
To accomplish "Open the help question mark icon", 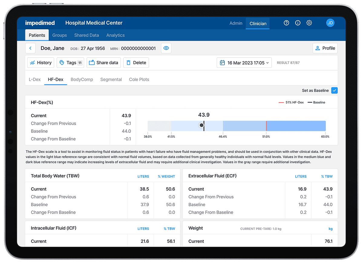I will coord(286,23).
